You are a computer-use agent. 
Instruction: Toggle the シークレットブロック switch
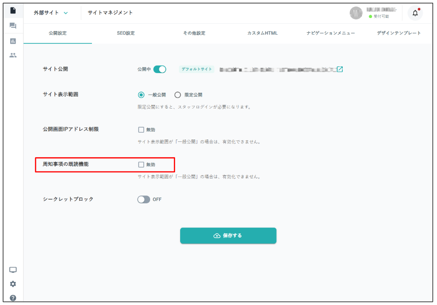coord(144,200)
